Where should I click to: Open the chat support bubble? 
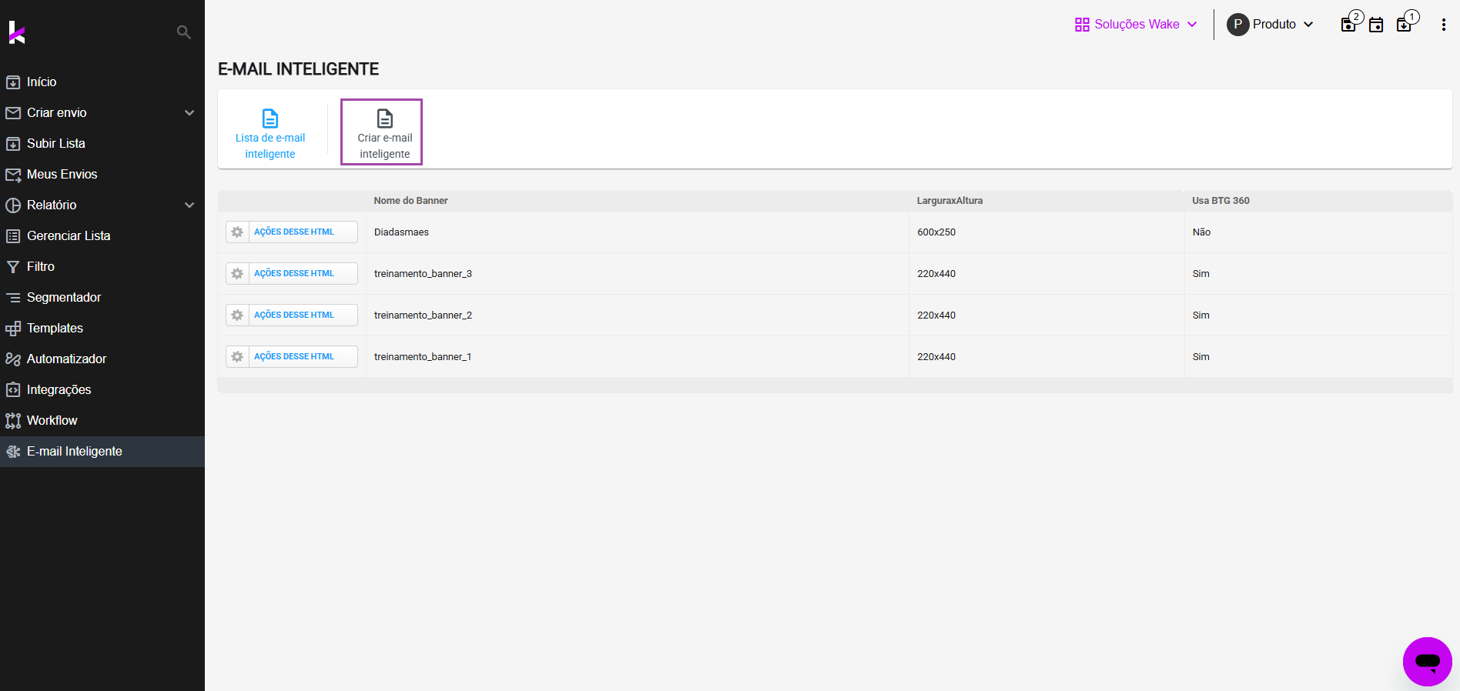click(1427, 661)
